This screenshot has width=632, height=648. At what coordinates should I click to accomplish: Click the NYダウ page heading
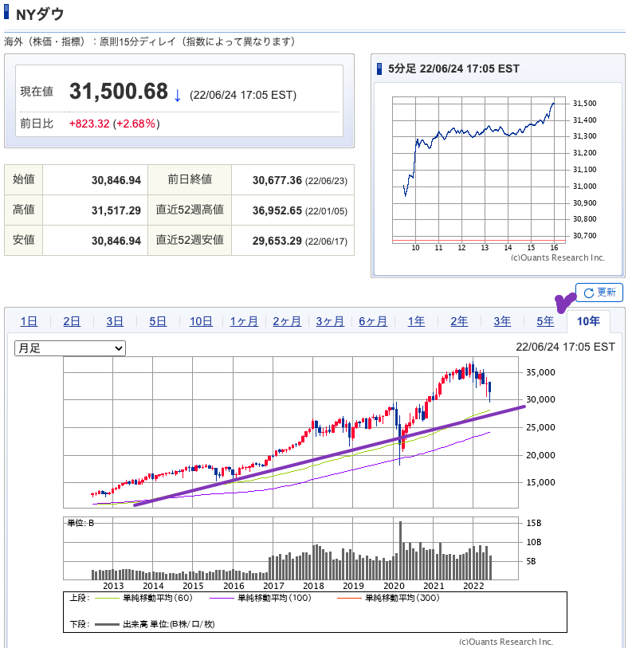[40, 14]
